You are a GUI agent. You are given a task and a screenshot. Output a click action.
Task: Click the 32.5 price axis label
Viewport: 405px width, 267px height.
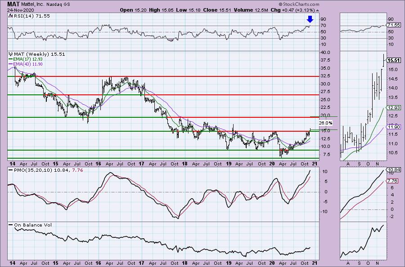pyautogui.click(x=325, y=76)
